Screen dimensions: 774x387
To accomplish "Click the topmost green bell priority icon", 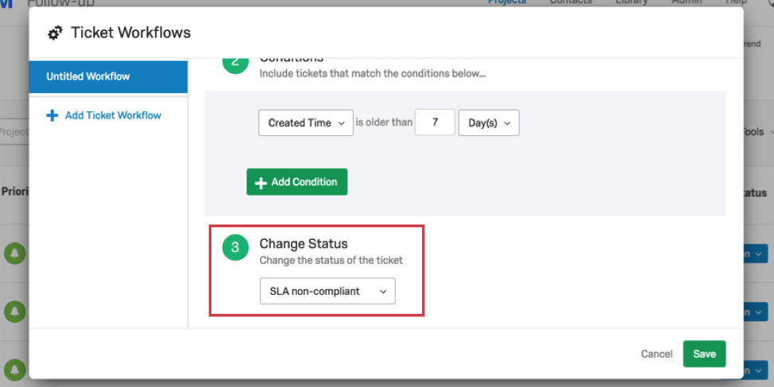I will coord(14,253).
